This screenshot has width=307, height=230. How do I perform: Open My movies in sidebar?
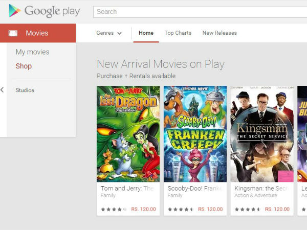click(32, 52)
